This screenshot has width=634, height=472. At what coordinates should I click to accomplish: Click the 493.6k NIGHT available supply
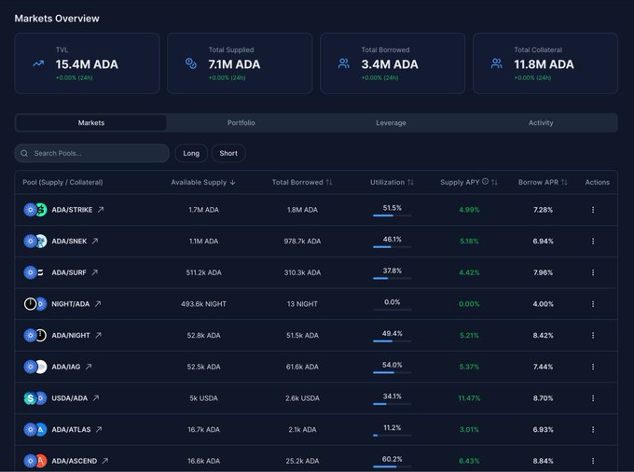click(x=204, y=304)
